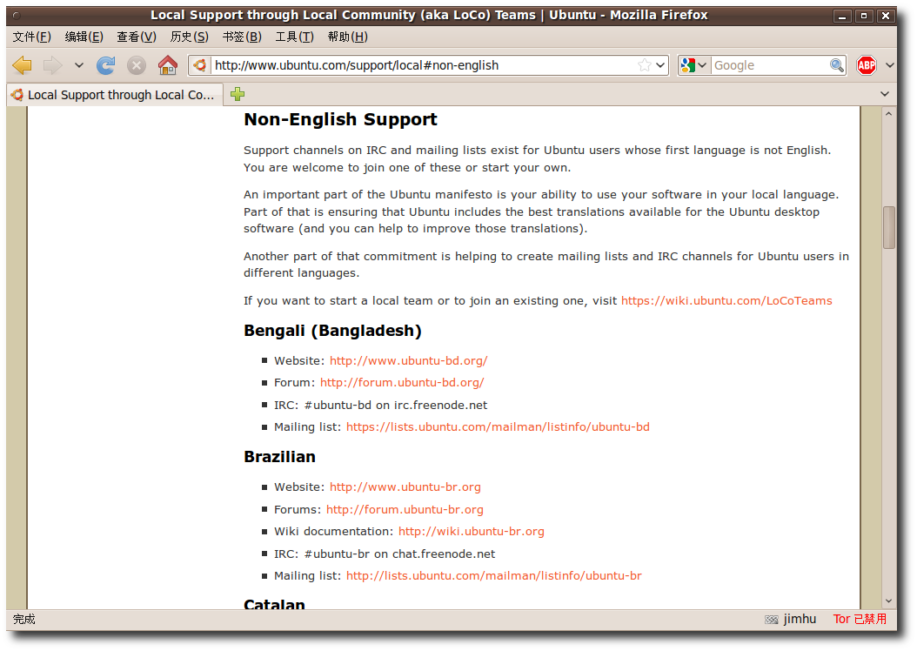Click the vertical scrollbar thumb
This screenshot has width=917, height=651.
pyautogui.click(x=889, y=227)
